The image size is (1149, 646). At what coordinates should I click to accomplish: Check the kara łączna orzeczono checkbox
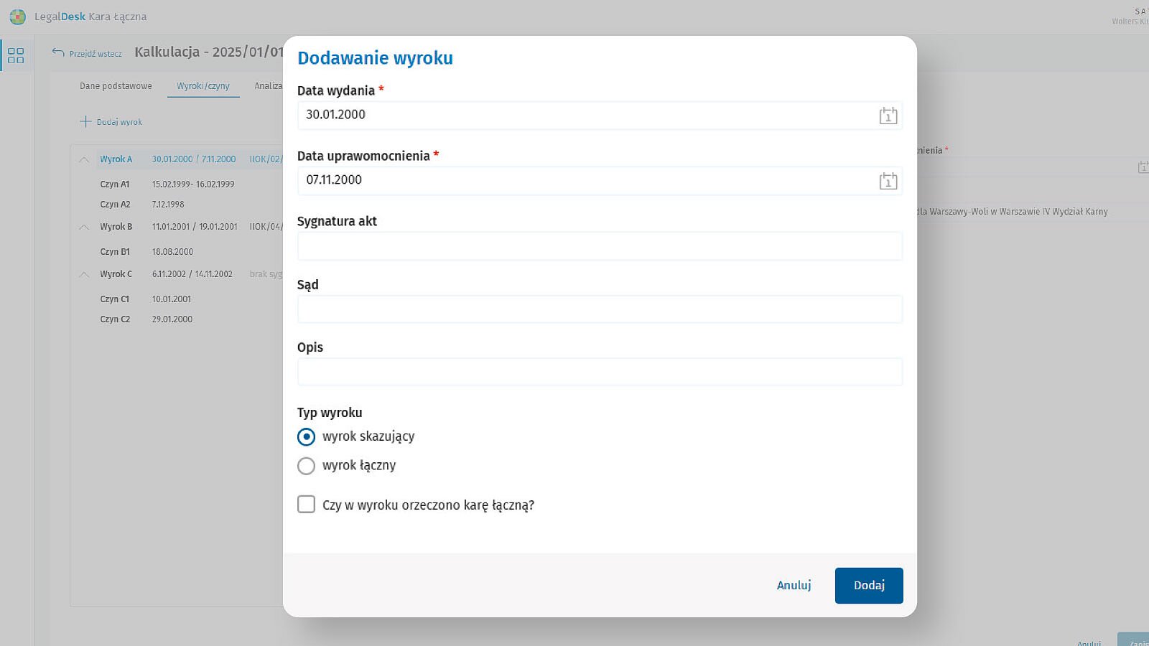click(x=306, y=505)
